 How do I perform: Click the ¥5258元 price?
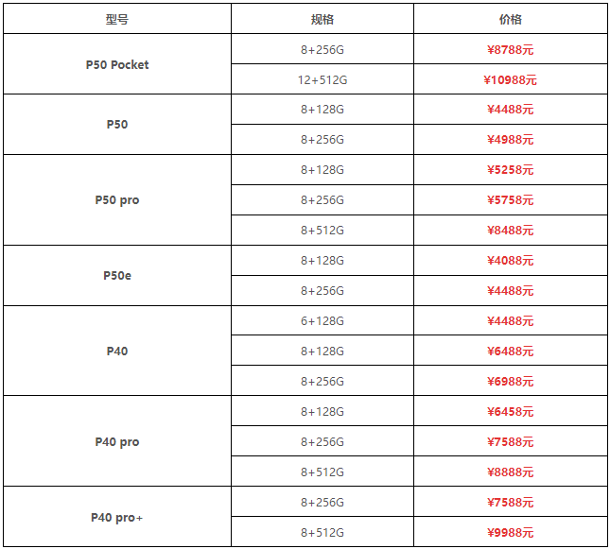(x=510, y=170)
